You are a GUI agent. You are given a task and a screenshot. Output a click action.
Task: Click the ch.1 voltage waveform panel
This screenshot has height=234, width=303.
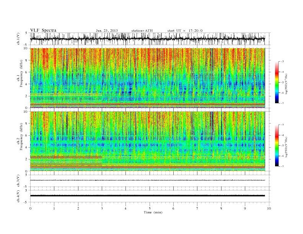(150, 39)
